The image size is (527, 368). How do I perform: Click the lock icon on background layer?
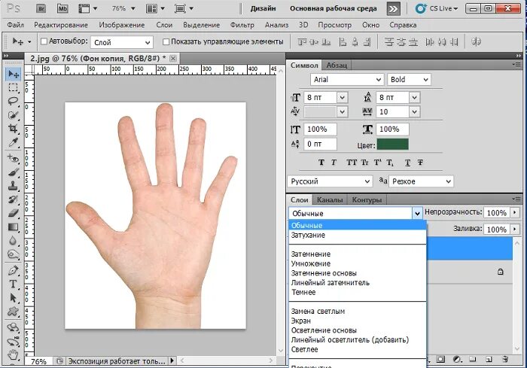(500, 272)
